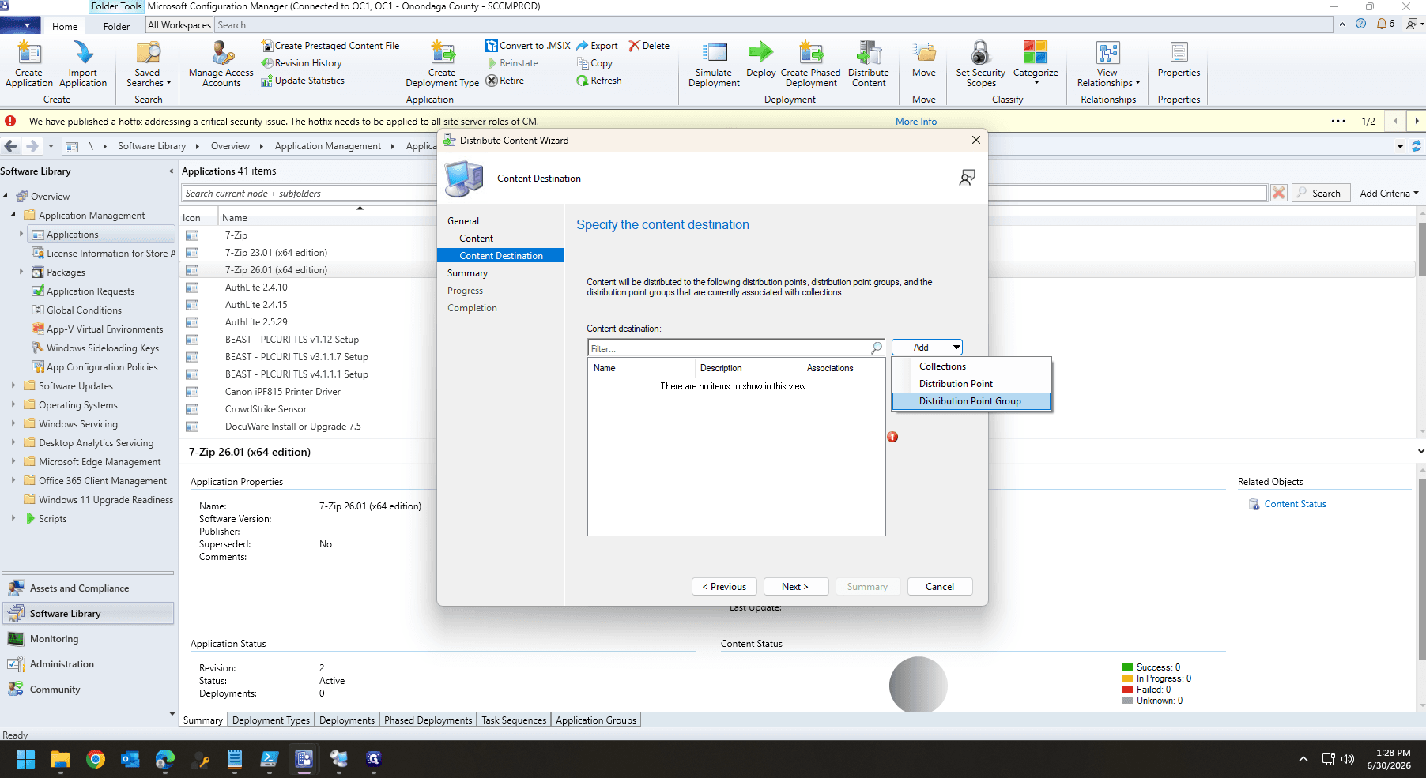Image resolution: width=1426 pixels, height=778 pixels.
Task: Click Revision History
Action: click(302, 63)
